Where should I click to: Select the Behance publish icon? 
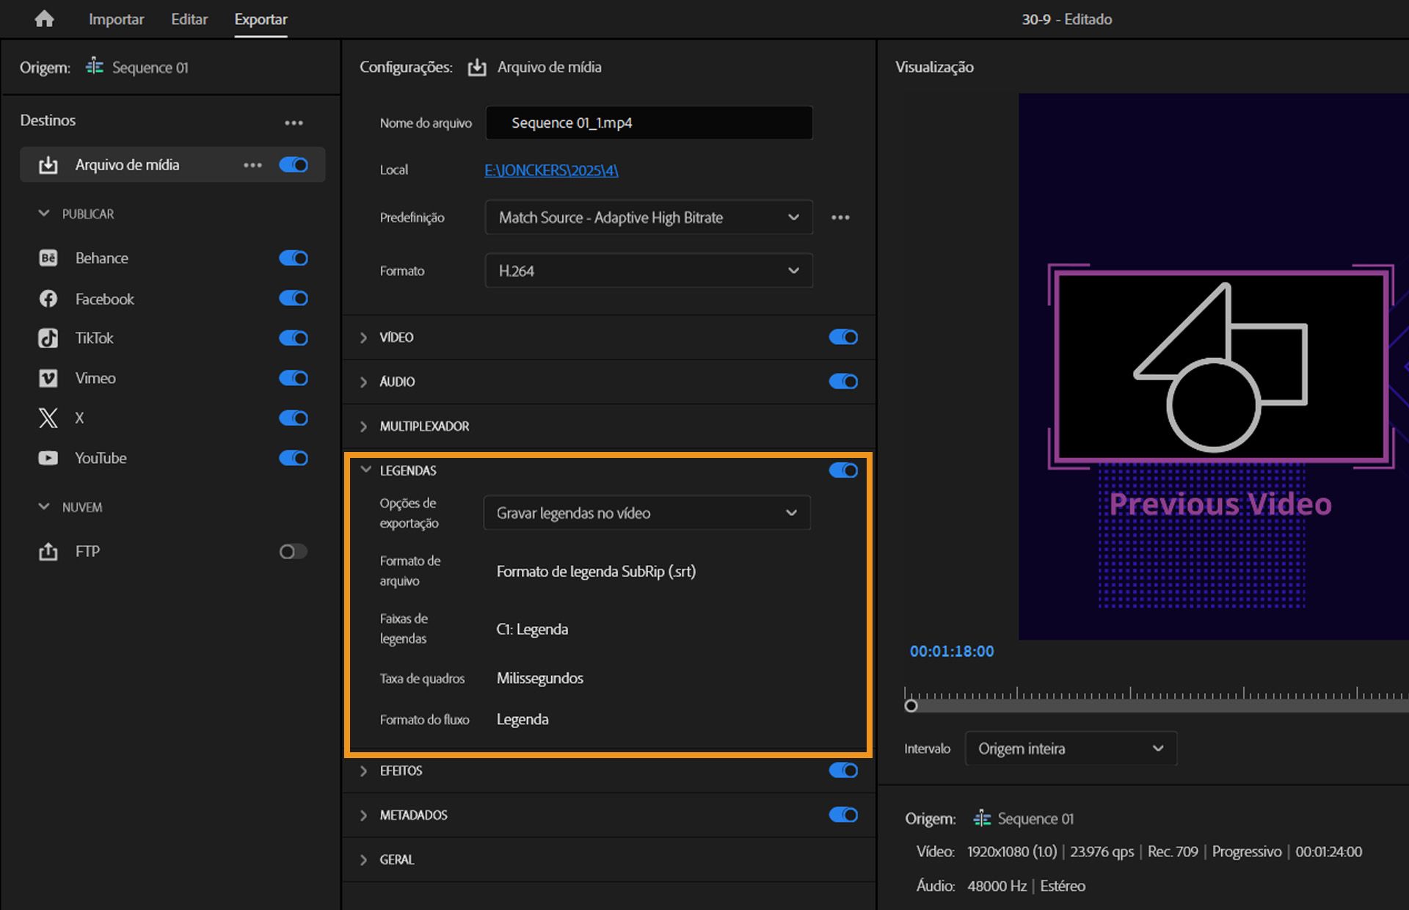click(48, 258)
